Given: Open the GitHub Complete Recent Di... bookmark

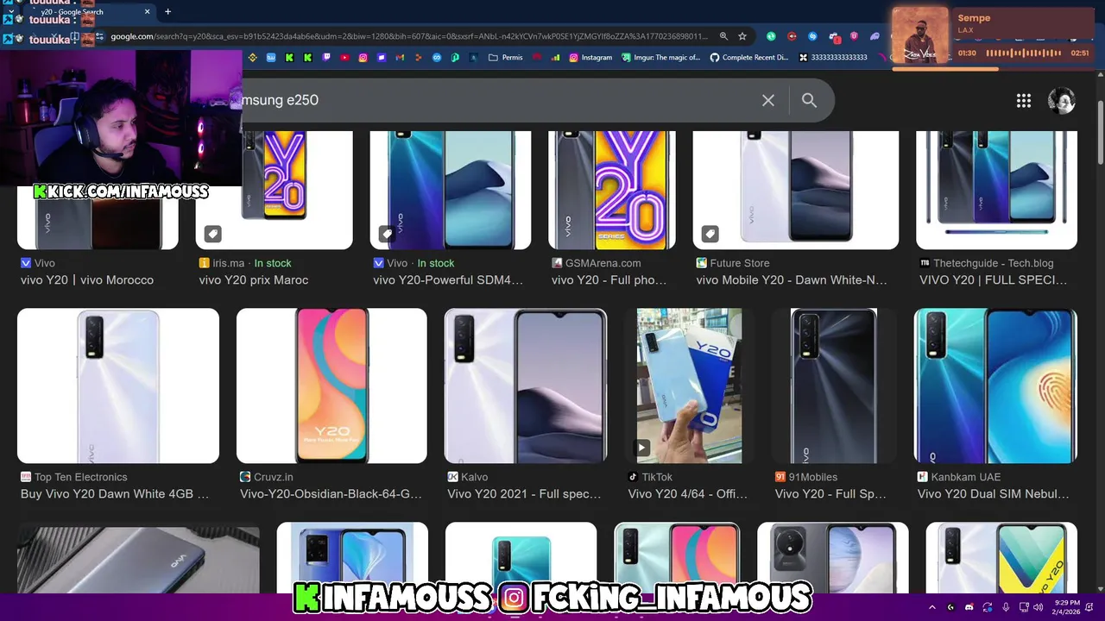Looking at the screenshot, I should coord(749,58).
